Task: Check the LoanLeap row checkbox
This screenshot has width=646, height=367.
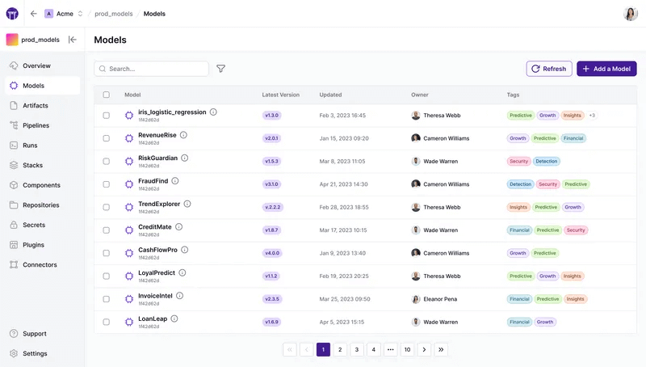Action: click(106, 323)
